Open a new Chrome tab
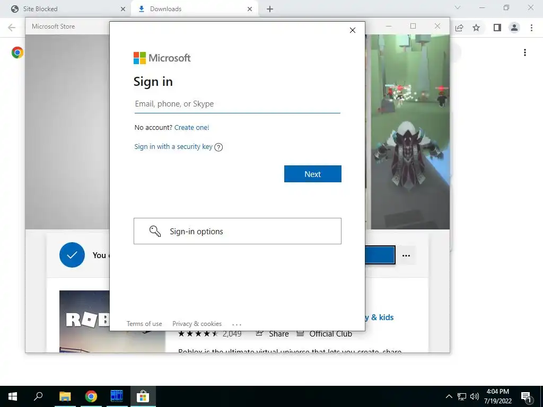Viewport: 543px width, 407px height. tap(270, 9)
